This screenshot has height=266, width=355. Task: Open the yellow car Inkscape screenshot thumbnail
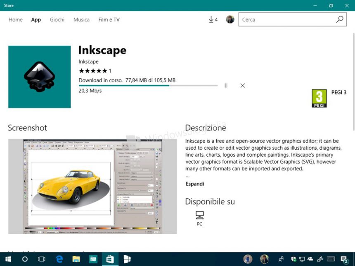[x=92, y=186]
